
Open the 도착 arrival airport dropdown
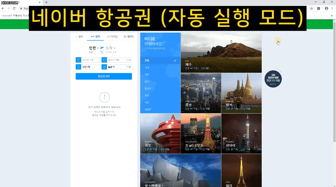pyautogui.click(x=111, y=48)
